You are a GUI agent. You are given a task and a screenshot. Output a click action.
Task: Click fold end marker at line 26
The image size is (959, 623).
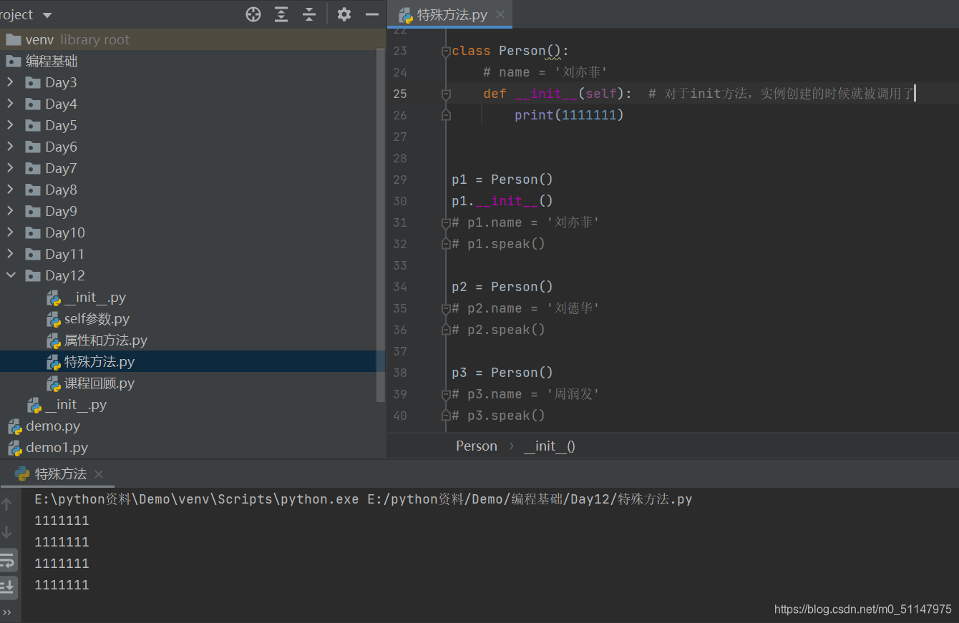coord(446,115)
